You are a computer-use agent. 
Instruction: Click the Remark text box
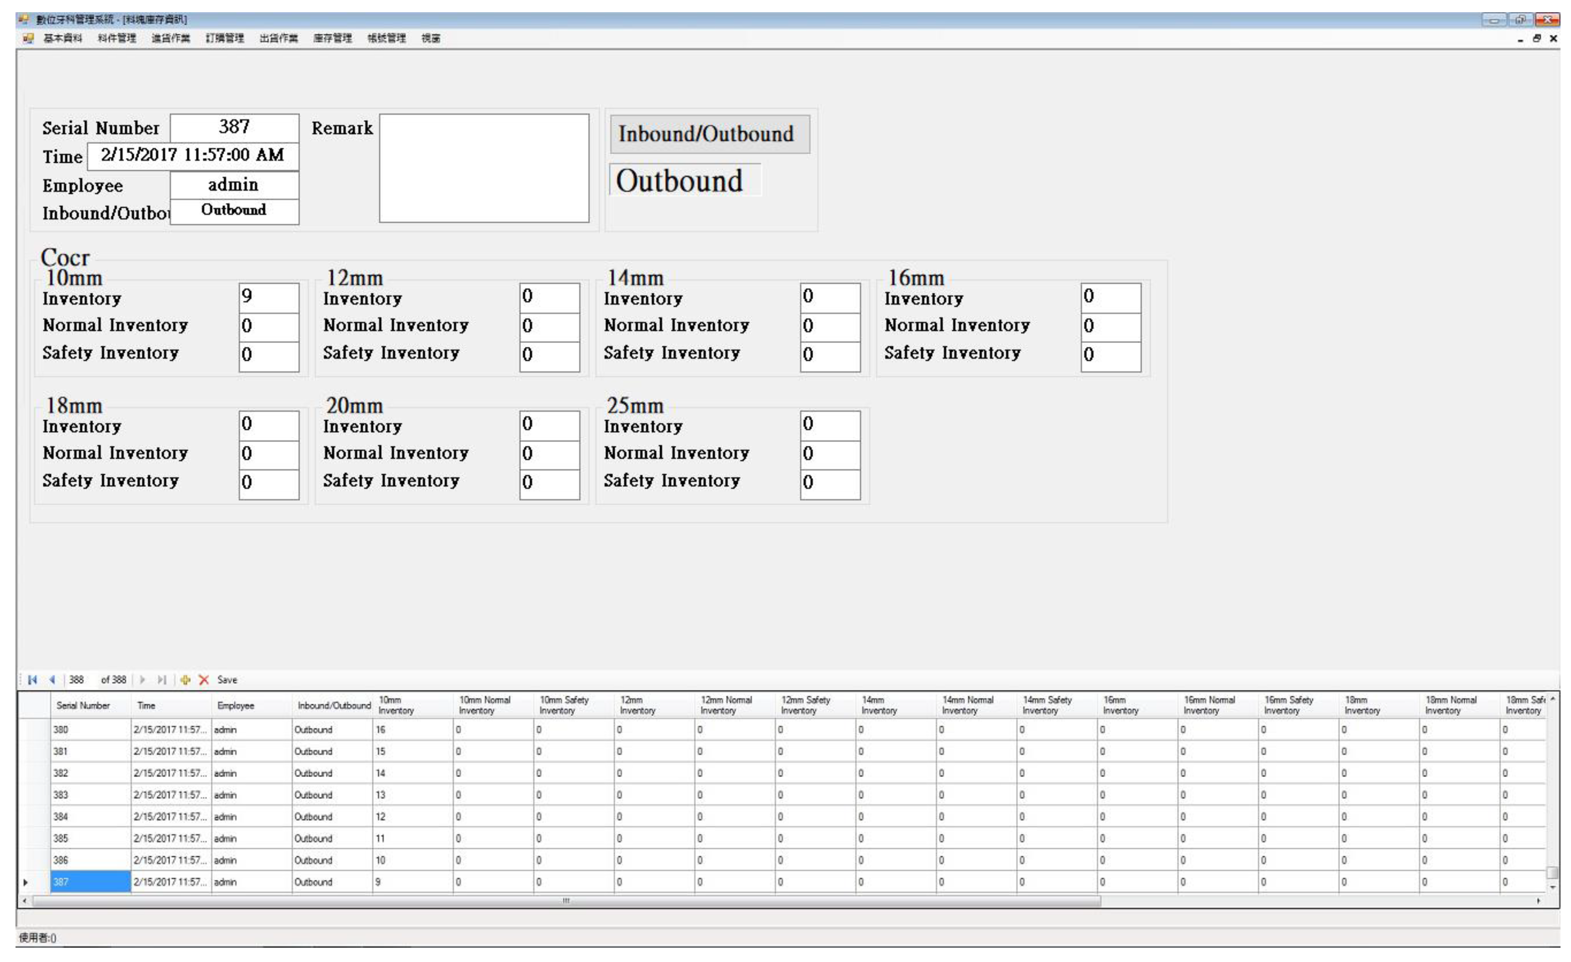point(484,169)
